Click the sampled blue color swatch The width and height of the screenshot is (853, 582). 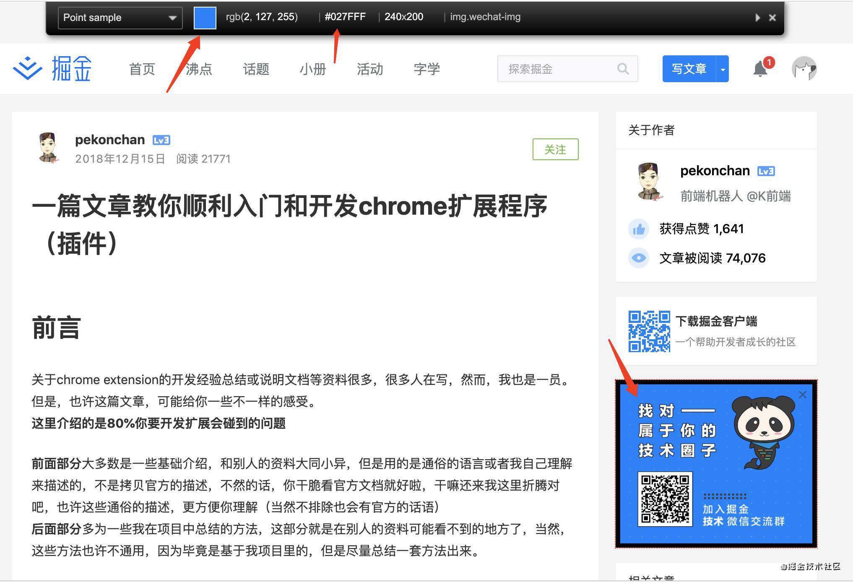tap(205, 18)
